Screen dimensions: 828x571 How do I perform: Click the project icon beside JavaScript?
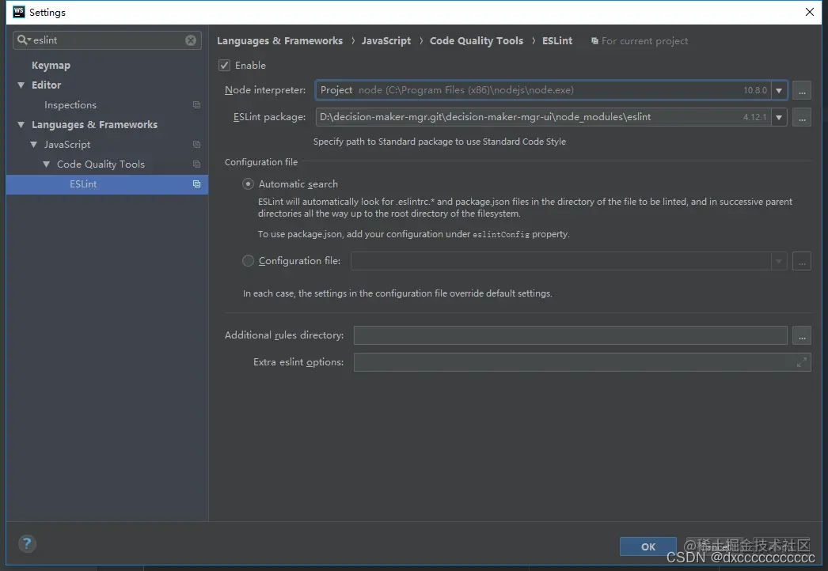(x=196, y=145)
